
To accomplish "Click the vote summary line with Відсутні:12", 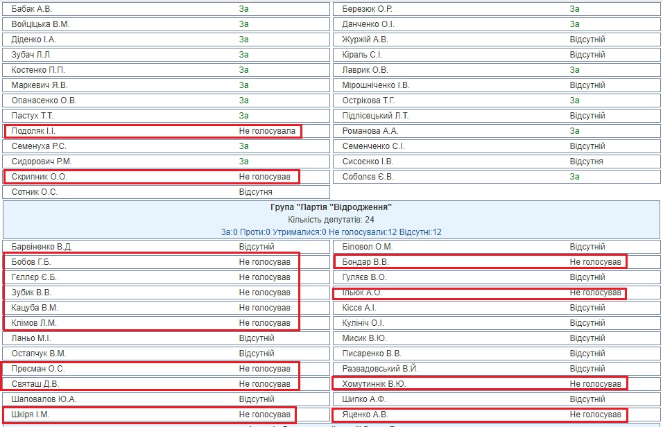I will coord(331,232).
